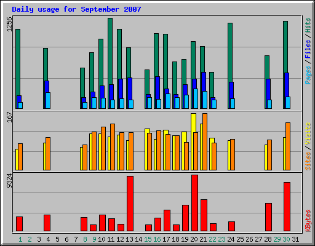
Task: Click day label 6 on the axis
Action: (x=66, y=239)
